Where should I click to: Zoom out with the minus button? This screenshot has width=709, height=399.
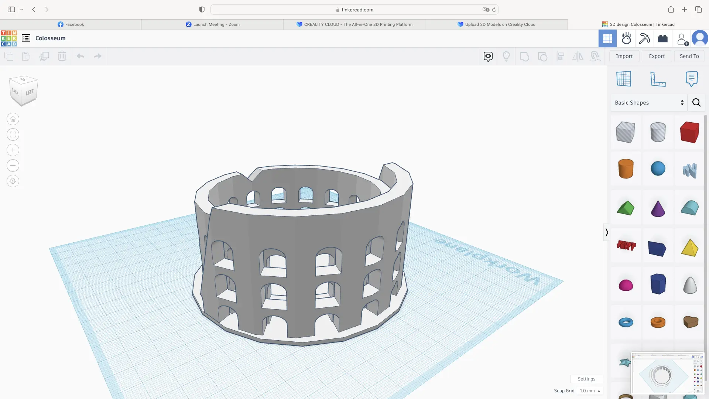click(13, 166)
